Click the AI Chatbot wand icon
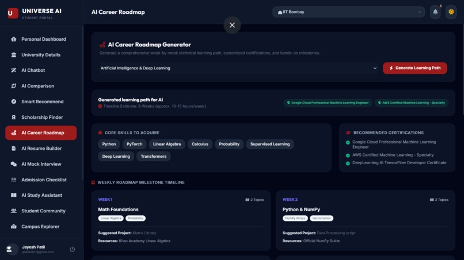 14,70
